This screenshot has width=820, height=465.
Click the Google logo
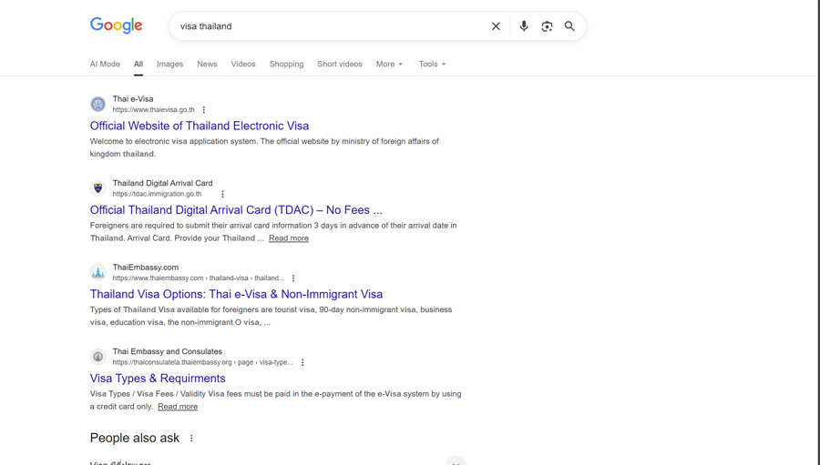116,25
